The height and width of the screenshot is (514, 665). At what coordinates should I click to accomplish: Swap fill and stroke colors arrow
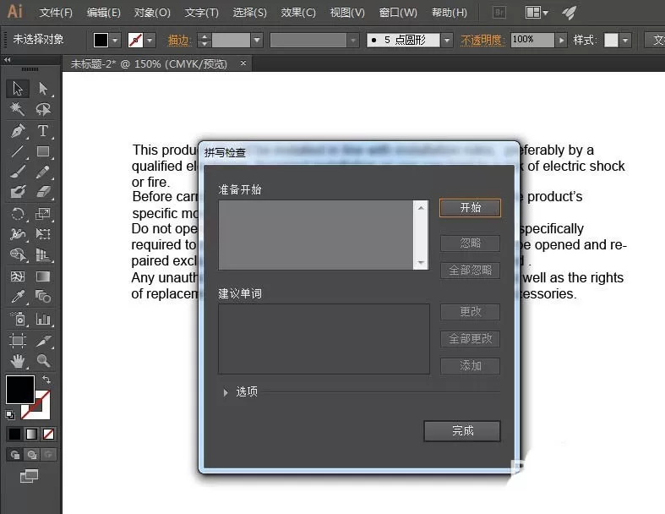coord(46,379)
